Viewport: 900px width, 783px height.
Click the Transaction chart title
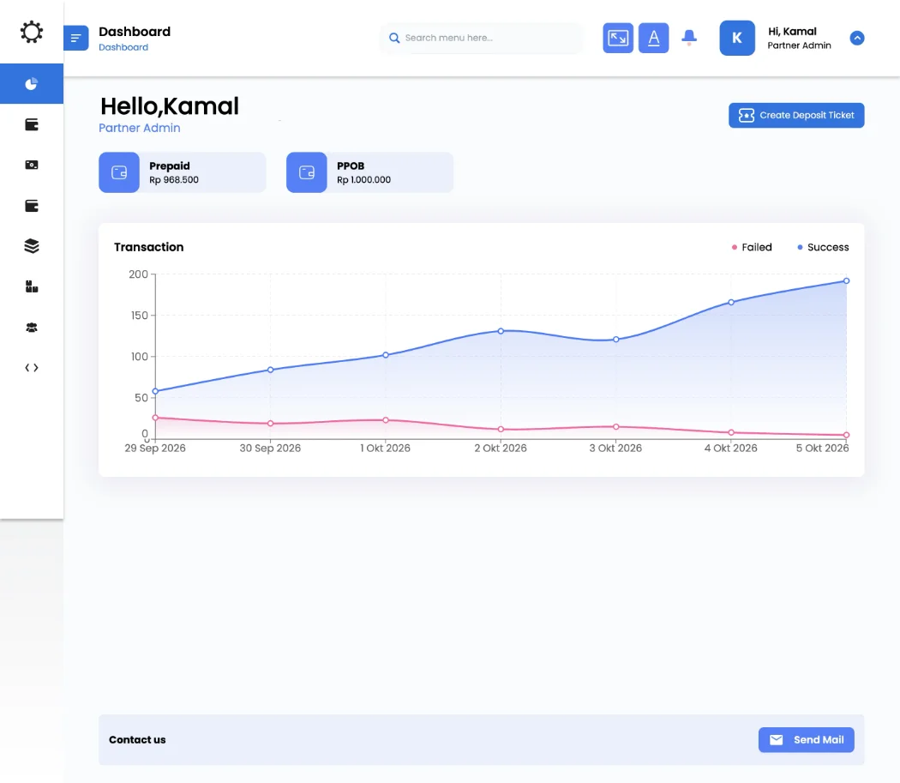(x=148, y=247)
